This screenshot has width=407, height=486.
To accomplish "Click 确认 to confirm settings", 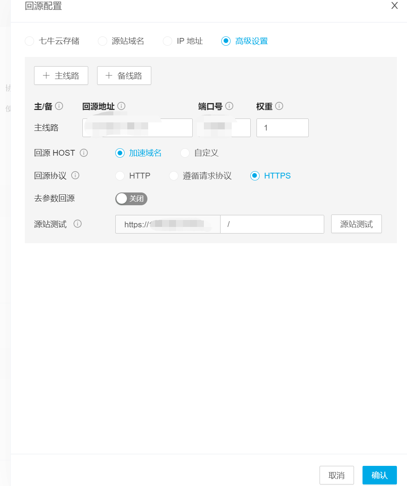I will click(380, 475).
